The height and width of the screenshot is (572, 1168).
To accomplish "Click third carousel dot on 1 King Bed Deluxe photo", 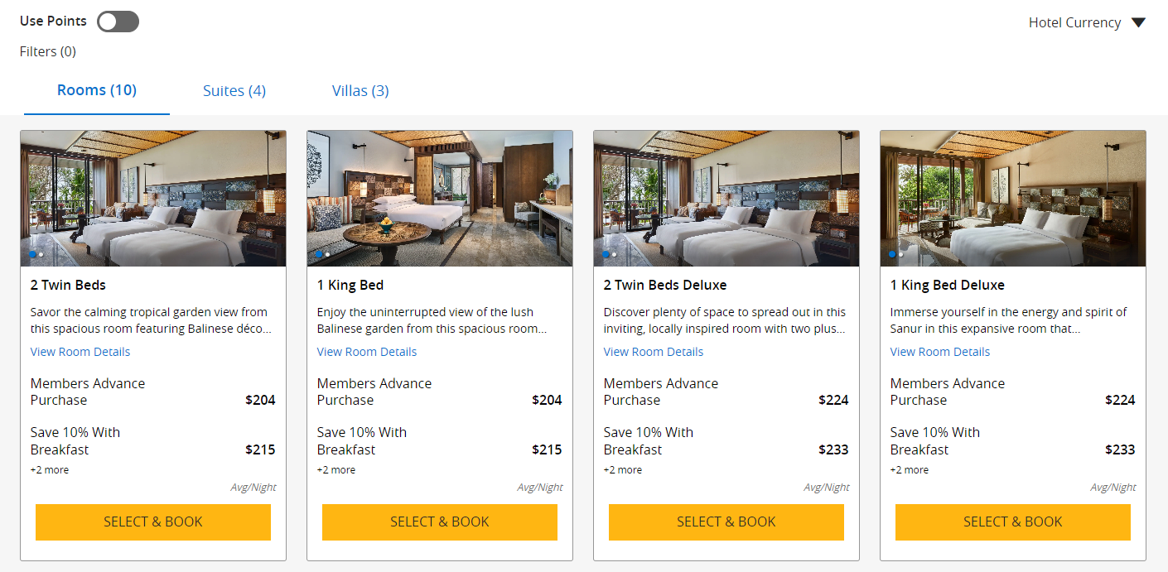I will [911, 254].
